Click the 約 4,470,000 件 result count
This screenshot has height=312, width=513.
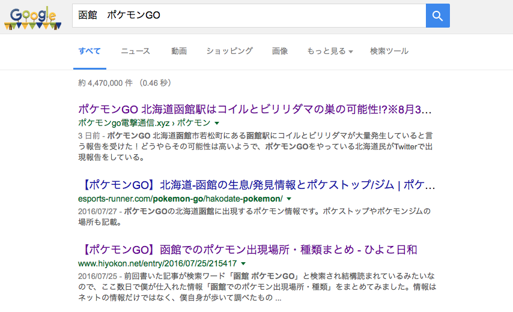click(125, 83)
